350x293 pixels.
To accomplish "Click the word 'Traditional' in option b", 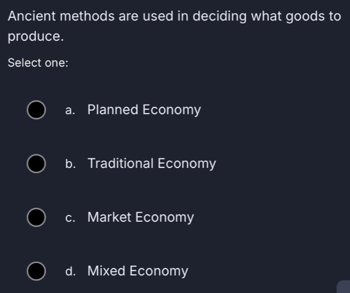I will (x=121, y=164).
